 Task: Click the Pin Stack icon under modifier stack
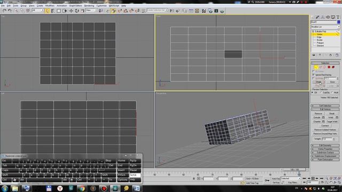314,55
